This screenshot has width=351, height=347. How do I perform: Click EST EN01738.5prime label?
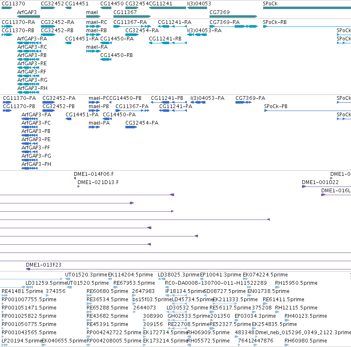pos(269,291)
